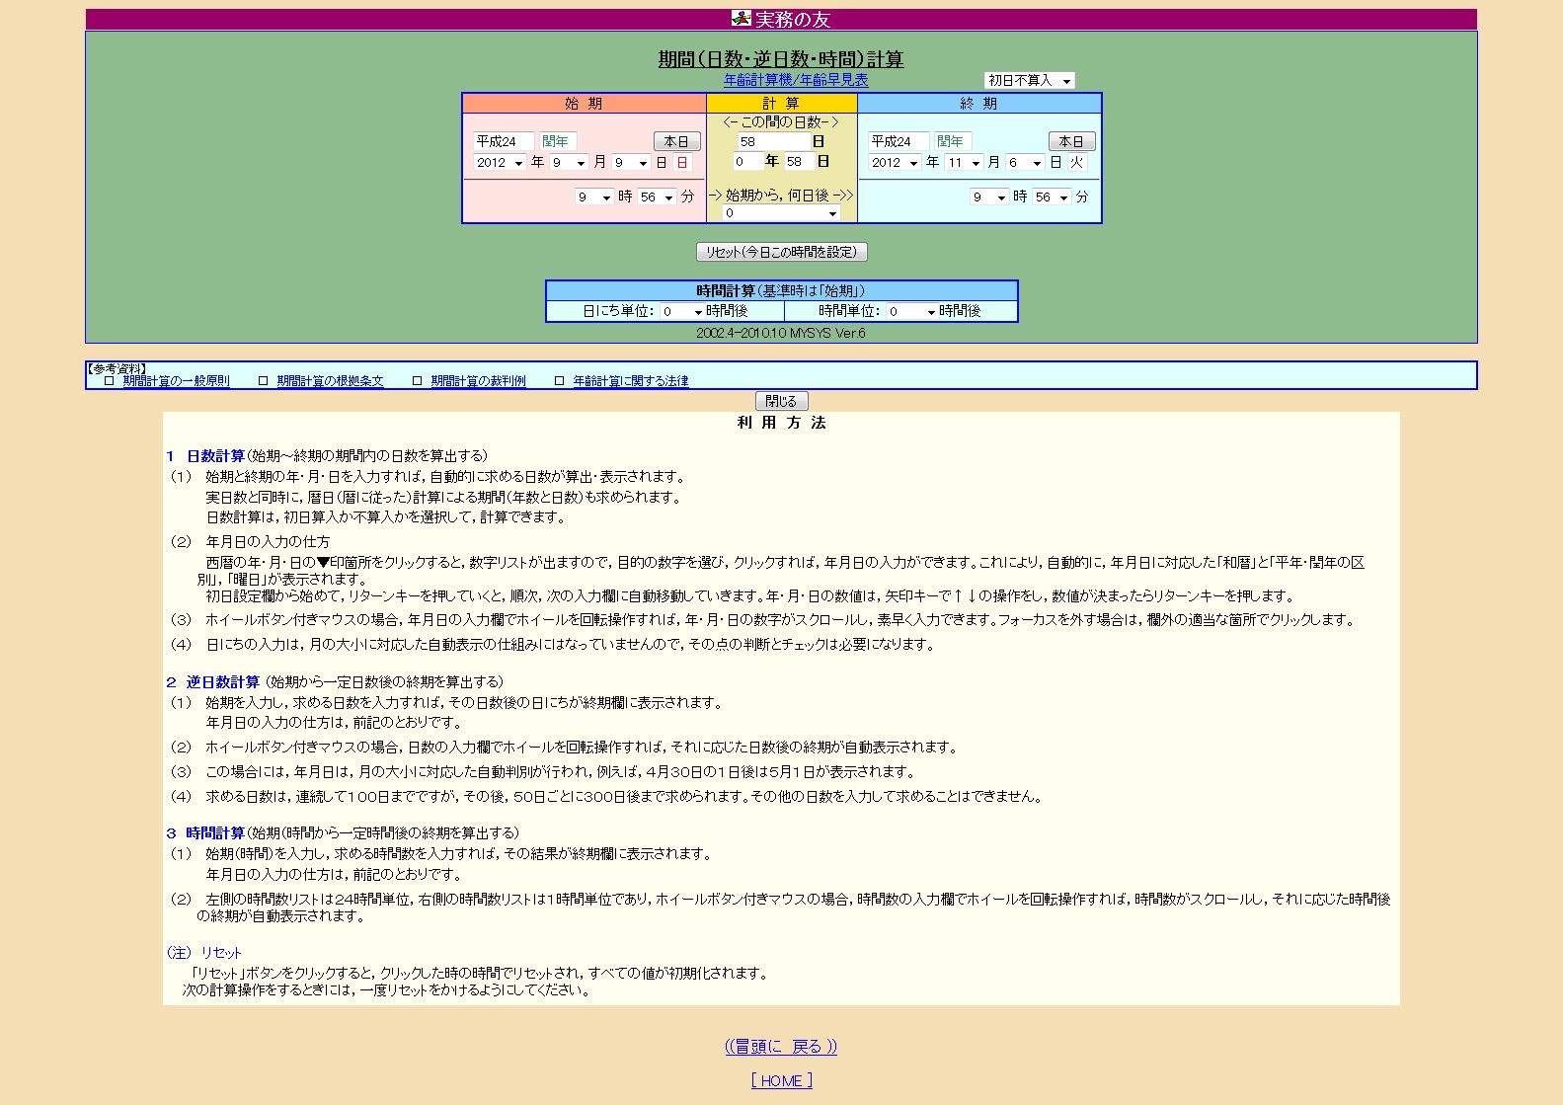
Task: Expand the 始期 year dropdown showing 2012
Action: click(499, 163)
